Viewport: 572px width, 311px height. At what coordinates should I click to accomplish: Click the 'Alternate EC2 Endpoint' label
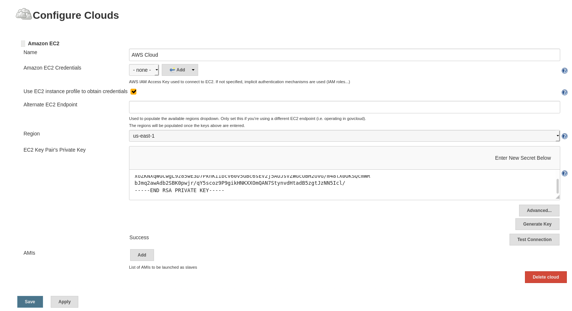coord(50,105)
